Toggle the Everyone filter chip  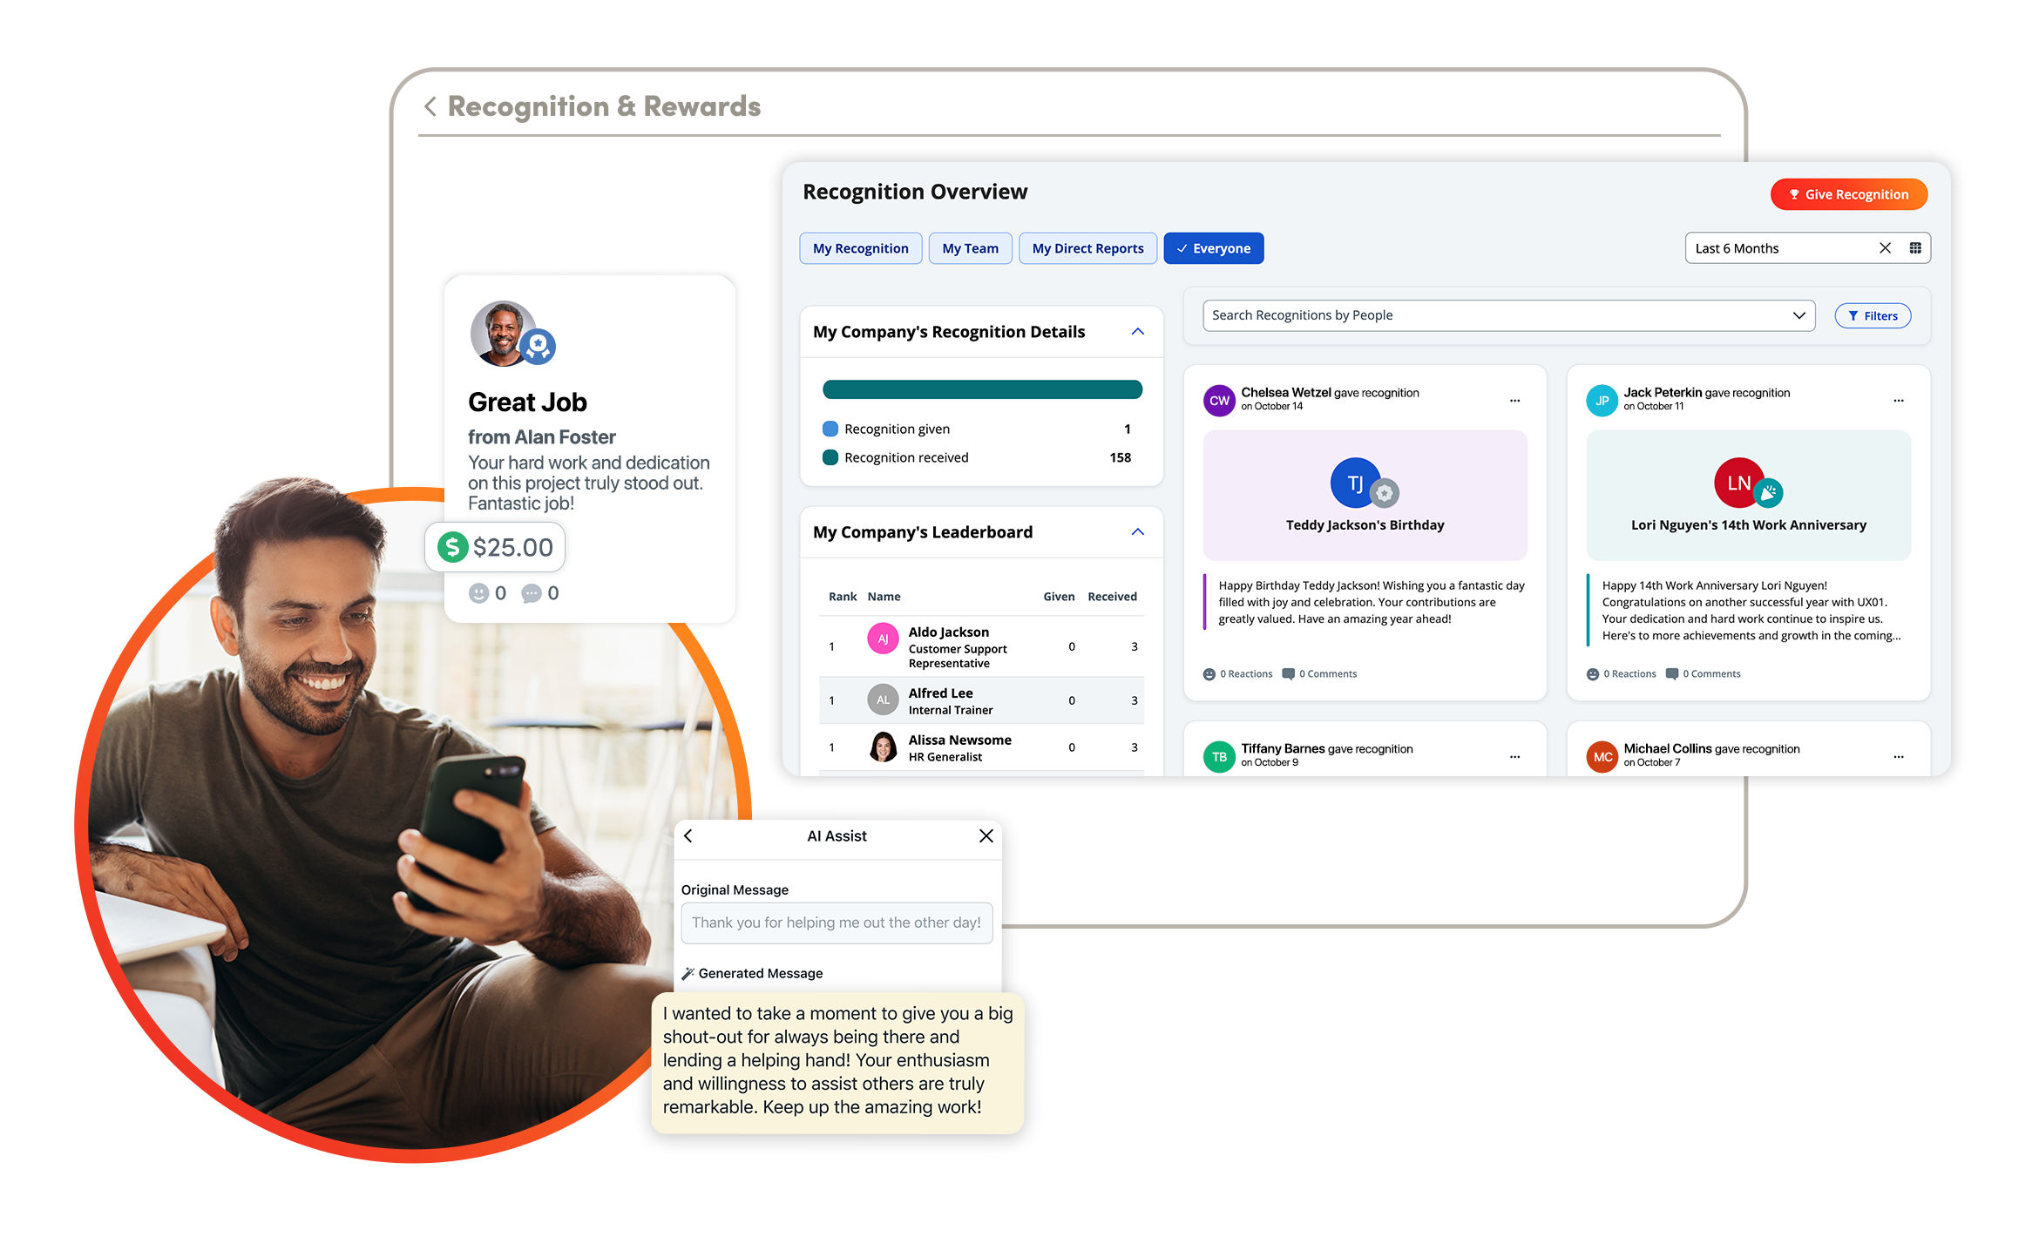(x=1213, y=248)
